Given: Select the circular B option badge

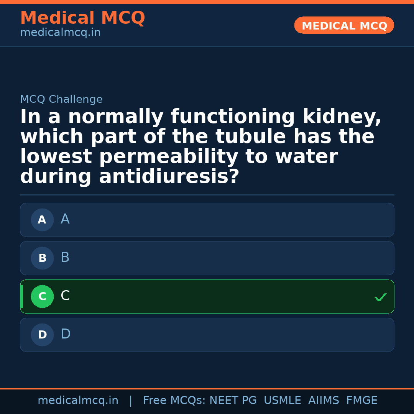Looking at the screenshot, I should coord(42,258).
